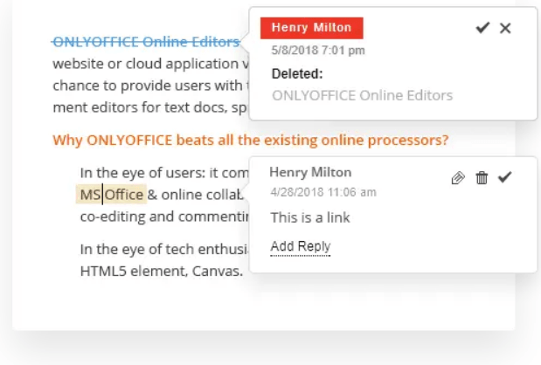Accept the tracked deletion with checkmark icon

pyautogui.click(x=482, y=28)
